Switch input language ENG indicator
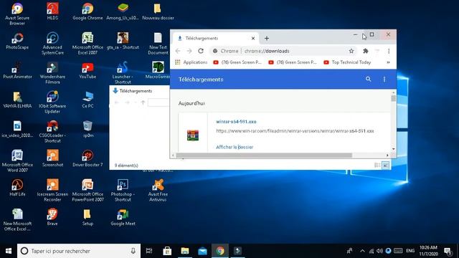The height and width of the screenshot is (258, 459). pyautogui.click(x=410, y=251)
